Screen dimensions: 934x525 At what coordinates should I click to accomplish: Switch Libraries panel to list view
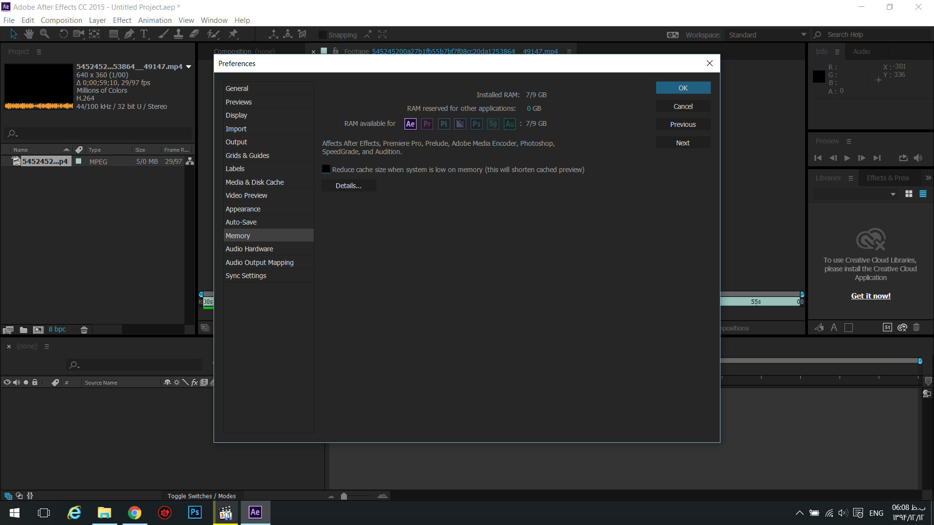923,194
